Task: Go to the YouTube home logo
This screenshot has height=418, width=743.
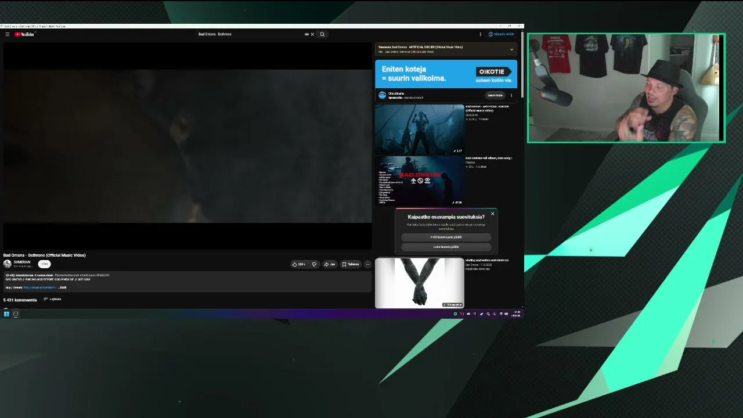Action: point(25,34)
